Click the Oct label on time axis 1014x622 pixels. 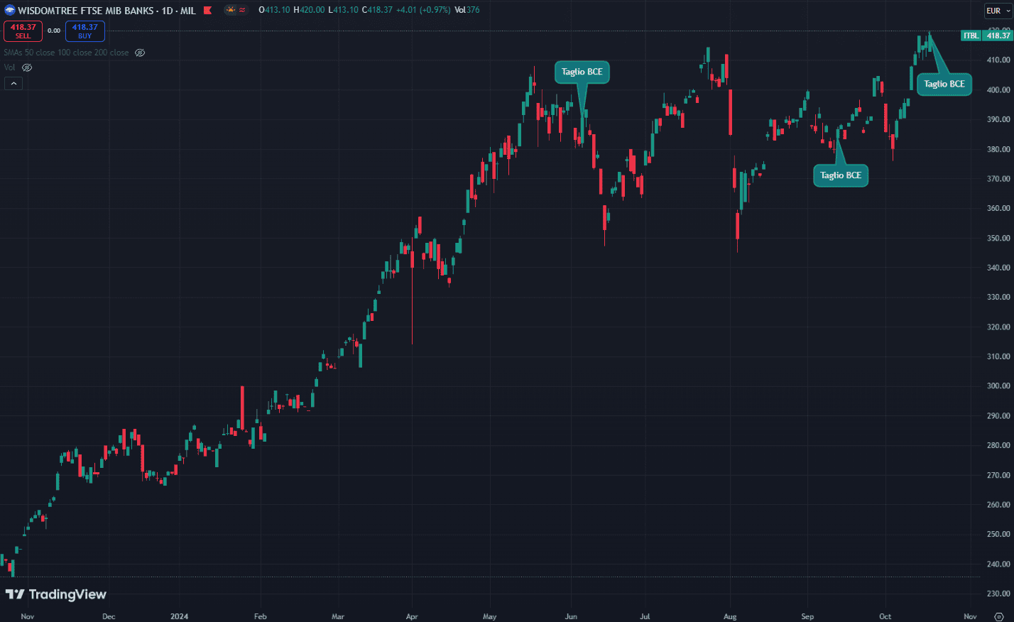[885, 616]
